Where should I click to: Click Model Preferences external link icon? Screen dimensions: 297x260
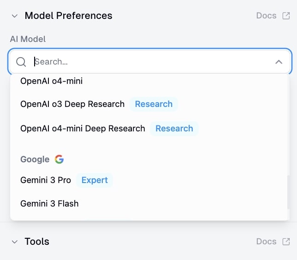(286, 16)
